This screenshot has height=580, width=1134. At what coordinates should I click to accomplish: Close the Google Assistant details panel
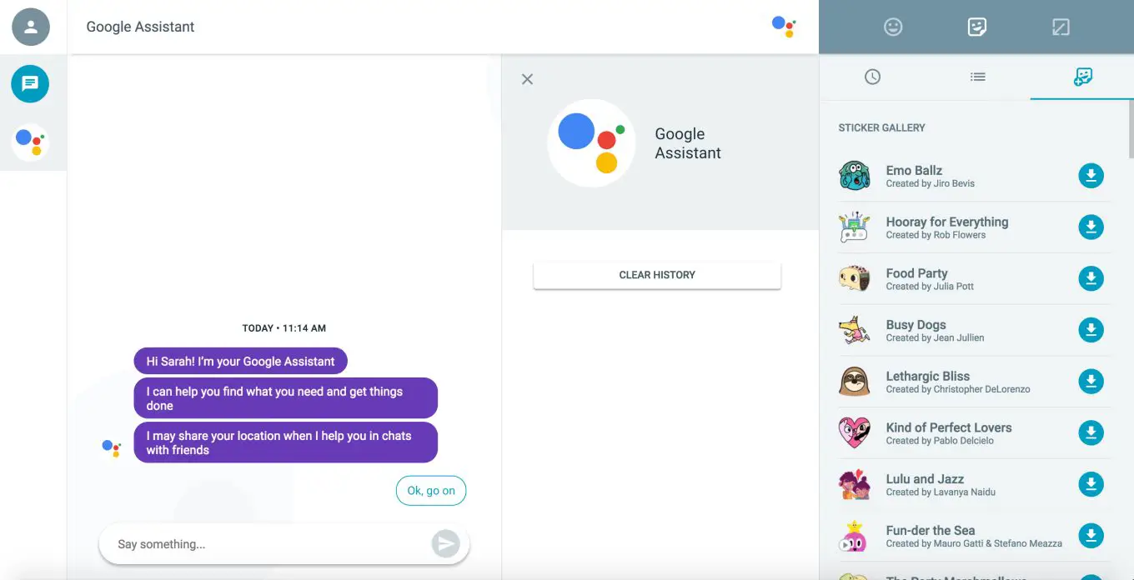[x=527, y=79]
